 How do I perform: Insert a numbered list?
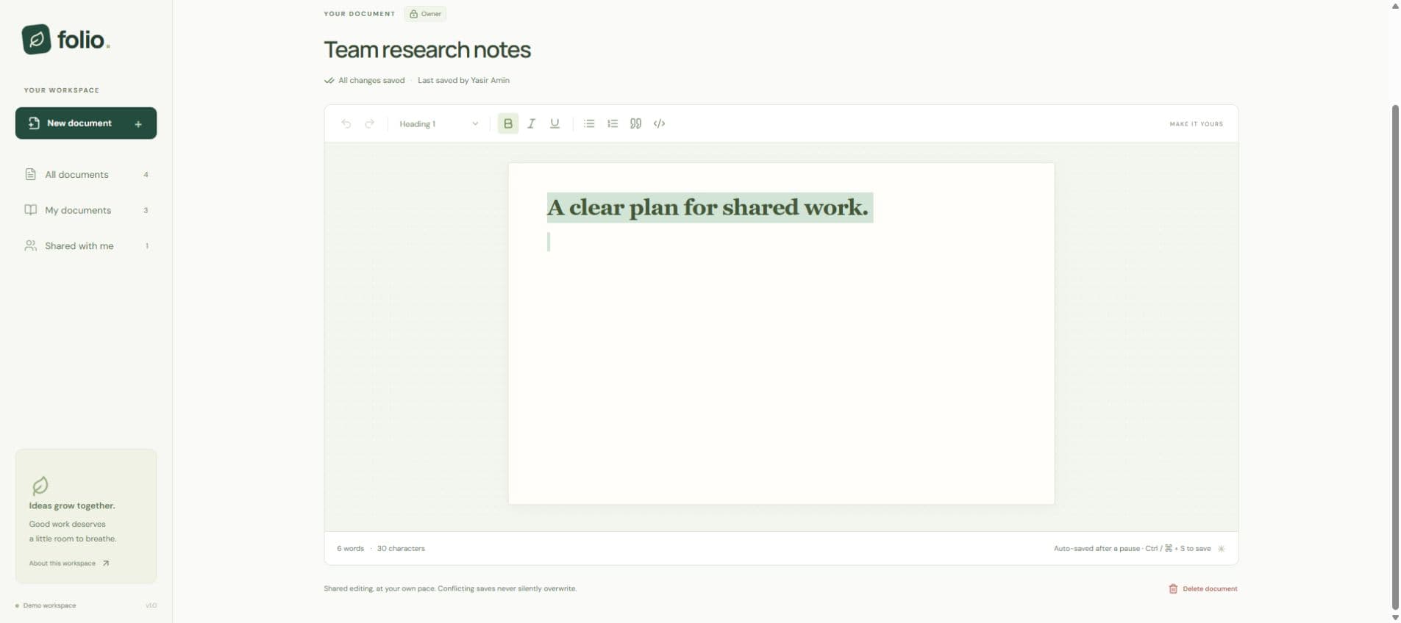coord(613,123)
